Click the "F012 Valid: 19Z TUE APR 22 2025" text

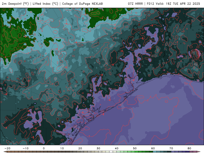point(173,4)
